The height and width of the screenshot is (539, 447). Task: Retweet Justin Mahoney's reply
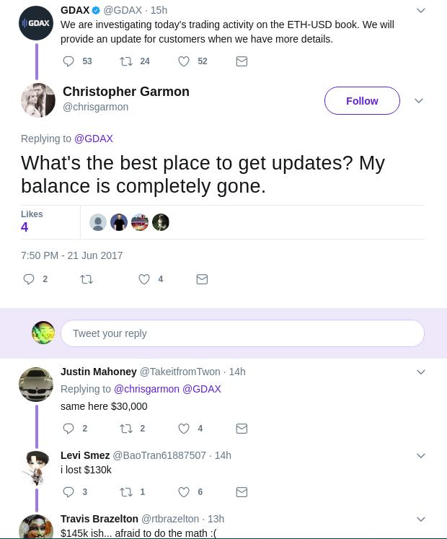click(126, 429)
